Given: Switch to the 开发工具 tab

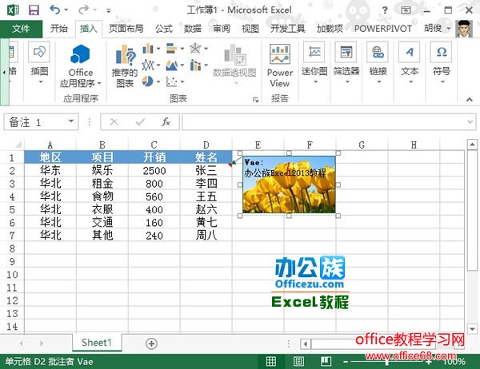Looking at the screenshot, I should tap(287, 29).
